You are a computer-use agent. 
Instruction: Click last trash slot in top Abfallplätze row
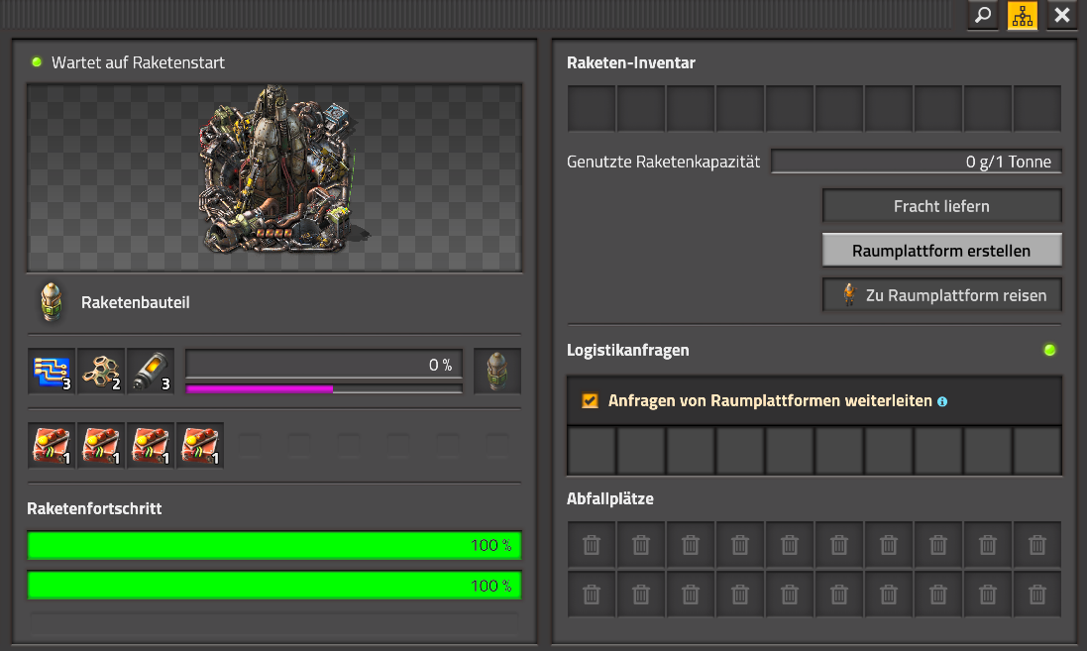1037,545
